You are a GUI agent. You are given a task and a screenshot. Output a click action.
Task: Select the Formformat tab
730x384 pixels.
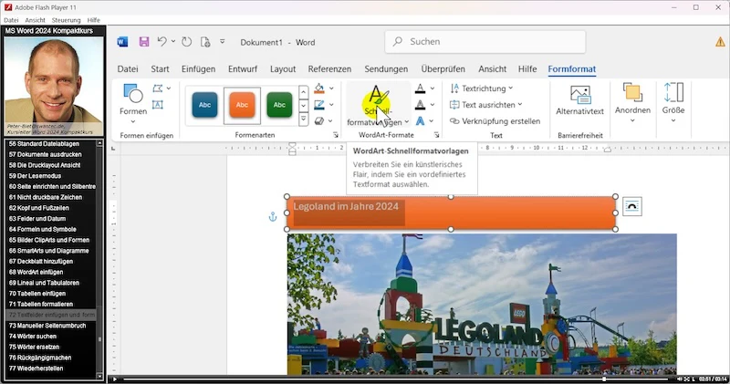[572, 69]
